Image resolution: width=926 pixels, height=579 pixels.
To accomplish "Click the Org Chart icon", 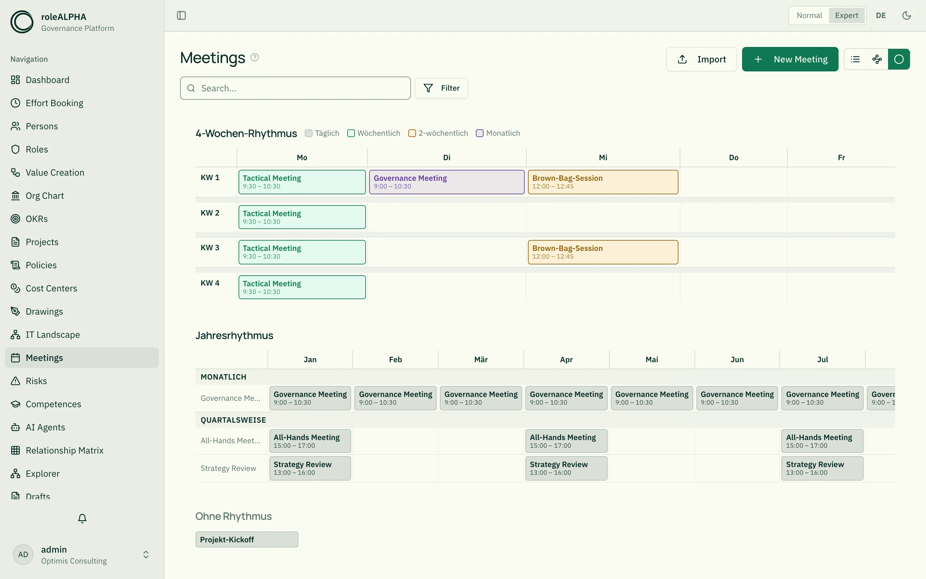I will point(15,196).
